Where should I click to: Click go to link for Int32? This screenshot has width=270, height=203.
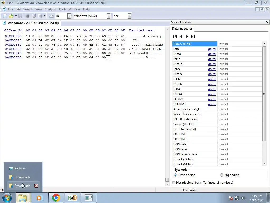pos(212,79)
